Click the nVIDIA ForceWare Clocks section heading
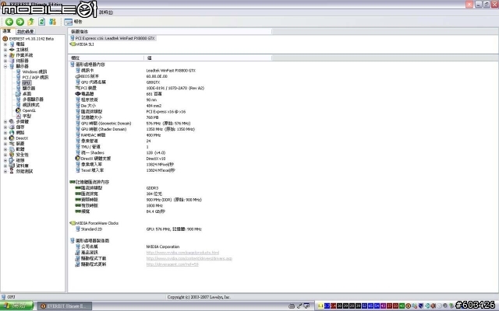 97,223
